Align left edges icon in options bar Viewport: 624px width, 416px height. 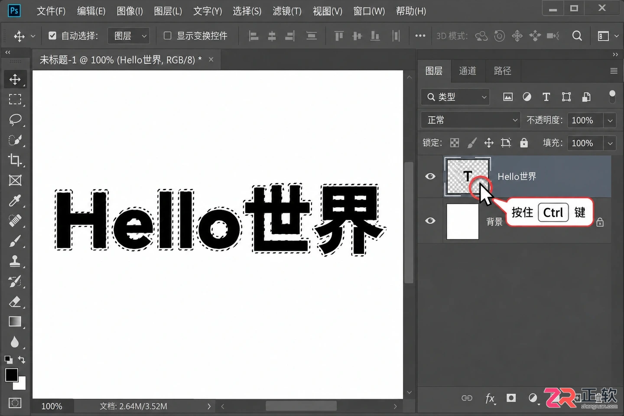(253, 36)
